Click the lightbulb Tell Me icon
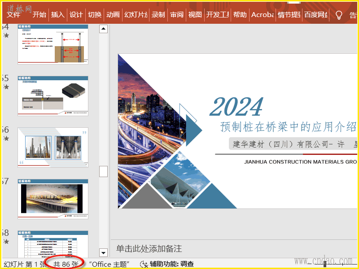 pyautogui.click(x=339, y=15)
